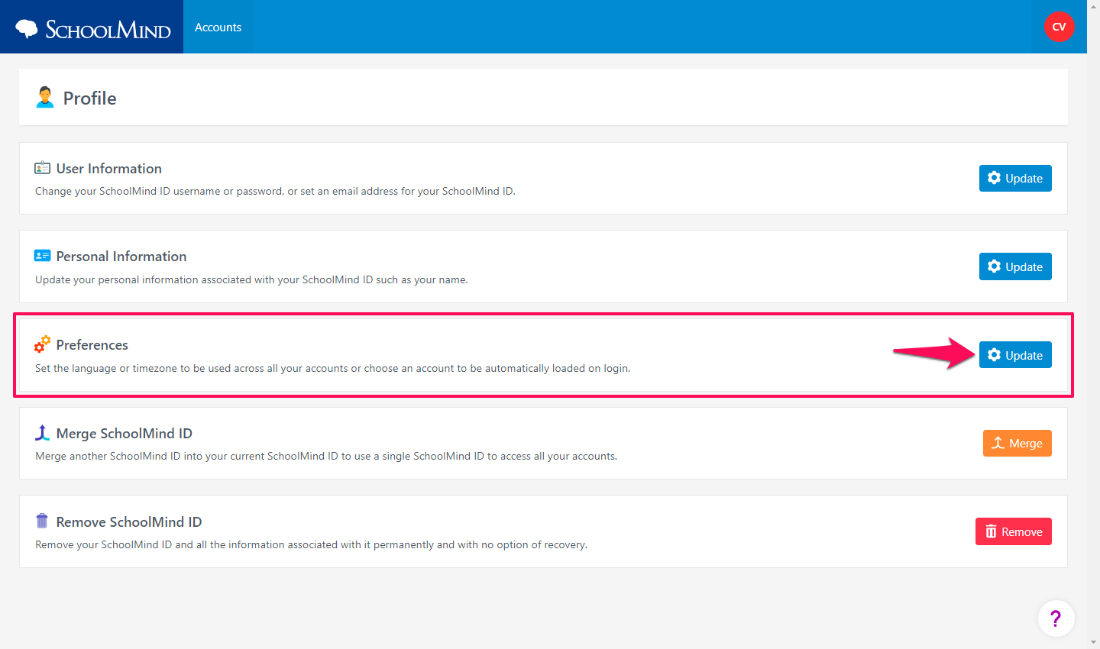Viewport: 1100px width, 649px height.
Task: Update Preferences settings
Action: [x=1015, y=355]
